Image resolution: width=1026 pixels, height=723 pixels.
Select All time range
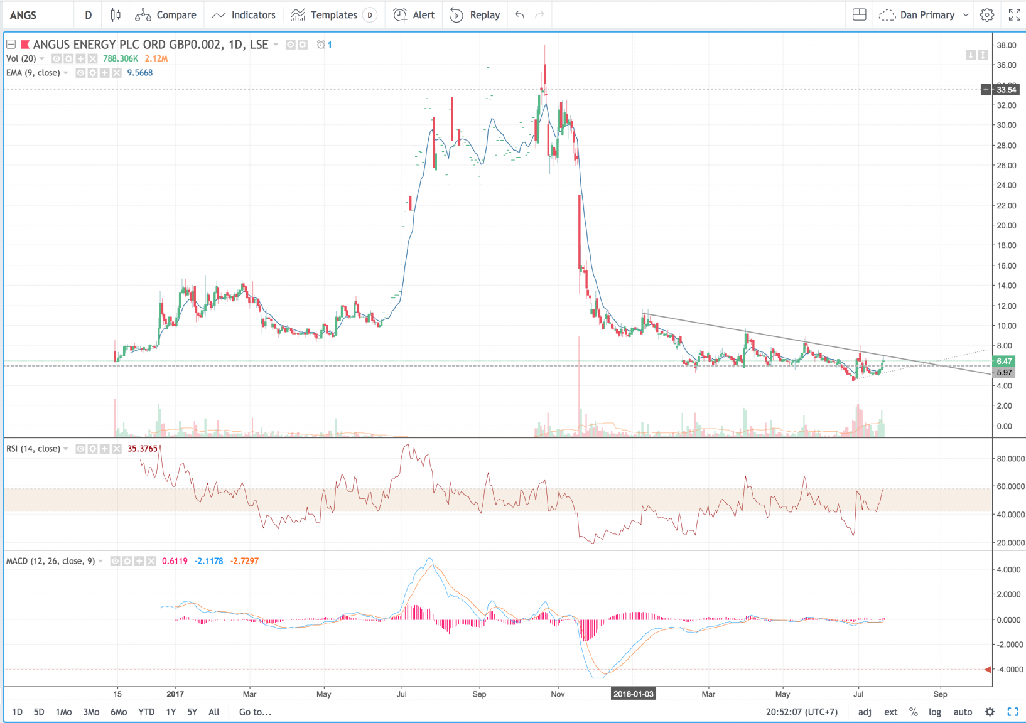pos(214,712)
